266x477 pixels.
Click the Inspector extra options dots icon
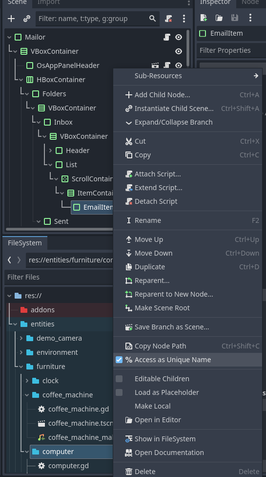coord(250,18)
